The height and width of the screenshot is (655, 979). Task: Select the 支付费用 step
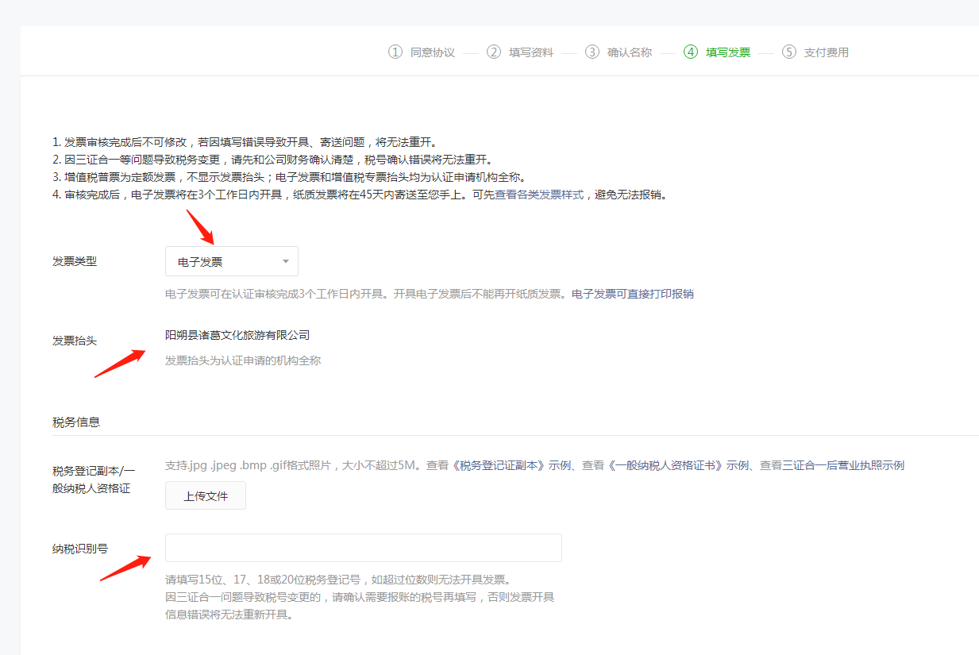click(828, 51)
